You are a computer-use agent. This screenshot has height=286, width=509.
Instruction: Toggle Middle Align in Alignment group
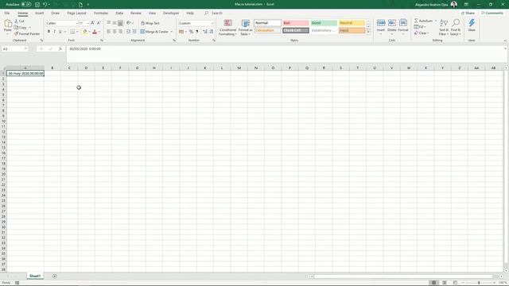(115, 23)
